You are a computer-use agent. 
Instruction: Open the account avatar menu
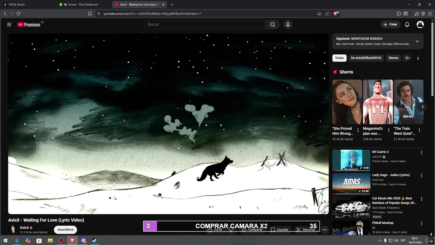click(420, 24)
